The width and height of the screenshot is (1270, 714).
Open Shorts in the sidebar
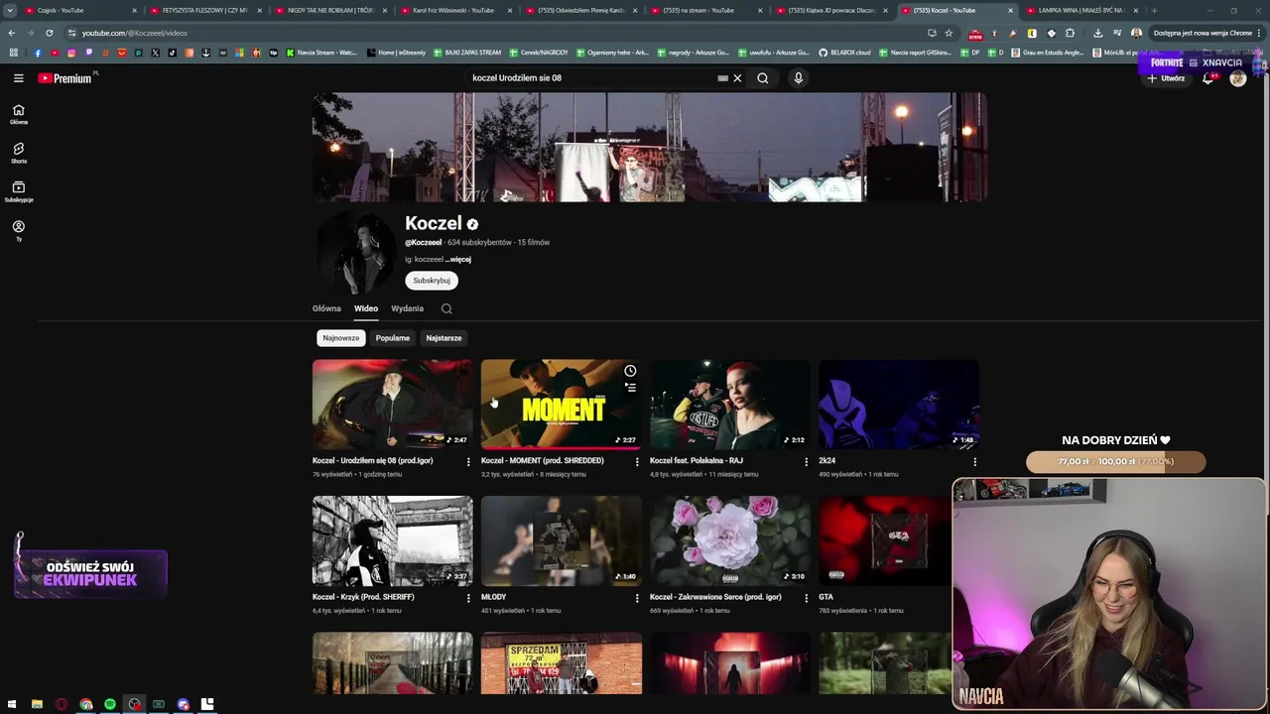tap(18, 153)
